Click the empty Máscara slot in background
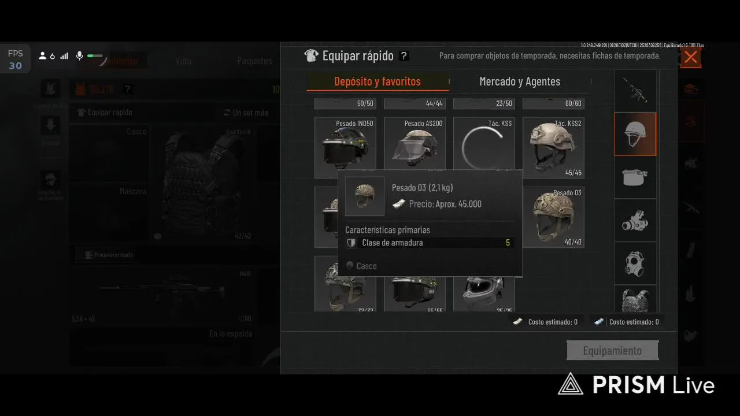This screenshot has width=740, height=416. pyautogui.click(x=109, y=212)
